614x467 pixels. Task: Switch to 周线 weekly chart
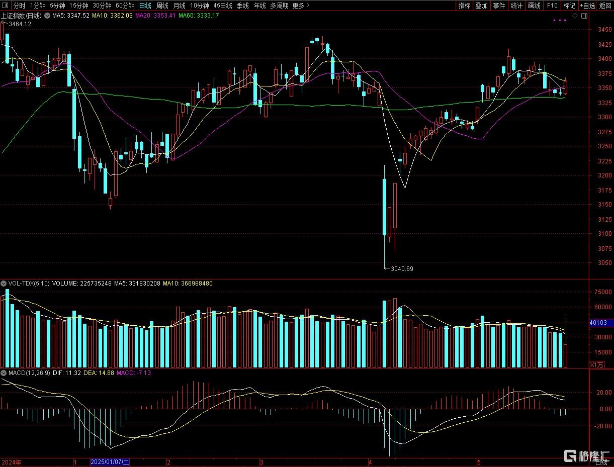(162, 6)
